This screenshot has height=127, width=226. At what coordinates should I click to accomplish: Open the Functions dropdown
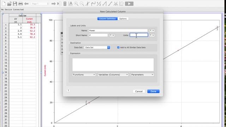[84, 74]
